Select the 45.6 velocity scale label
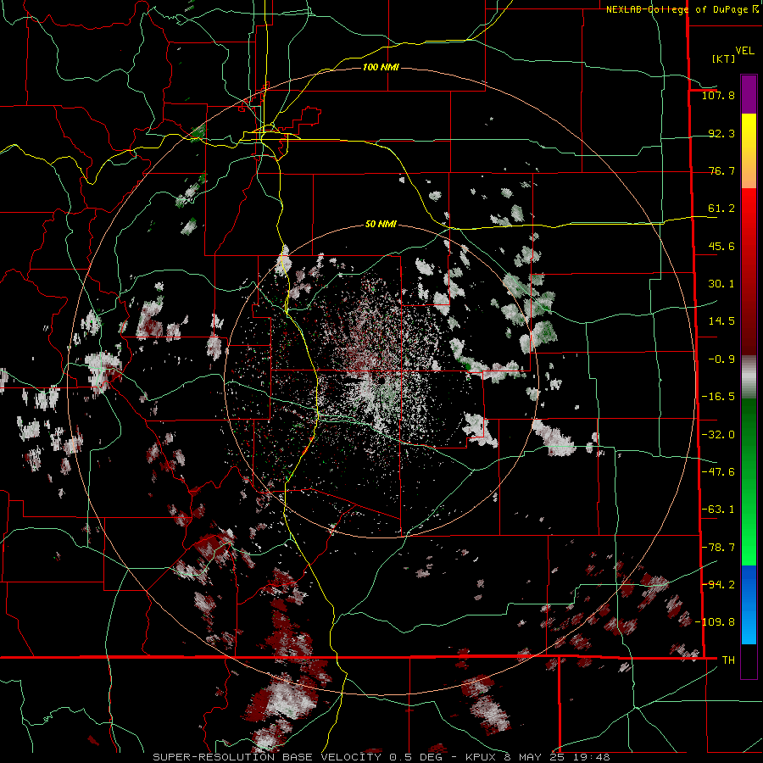Image resolution: width=763 pixels, height=763 pixels. pyautogui.click(x=721, y=246)
